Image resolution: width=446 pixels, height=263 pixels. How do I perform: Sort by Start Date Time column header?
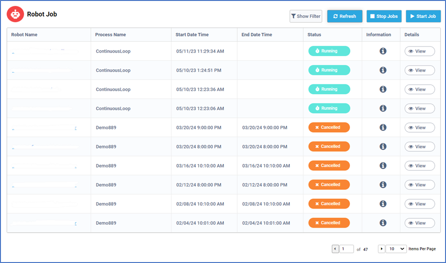coord(192,35)
